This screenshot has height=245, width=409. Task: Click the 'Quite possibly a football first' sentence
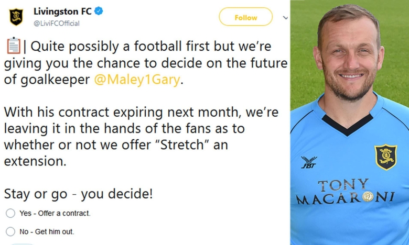click(x=146, y=63)
